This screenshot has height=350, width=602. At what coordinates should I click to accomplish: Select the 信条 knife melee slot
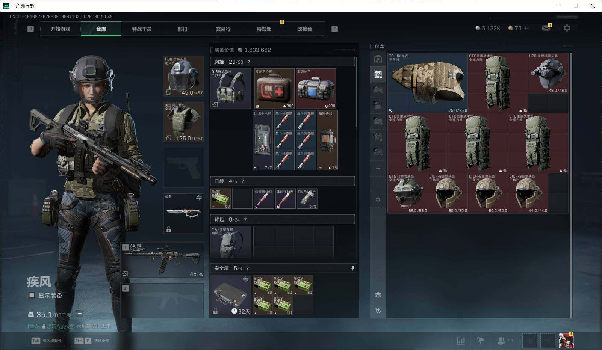(184, 214)
